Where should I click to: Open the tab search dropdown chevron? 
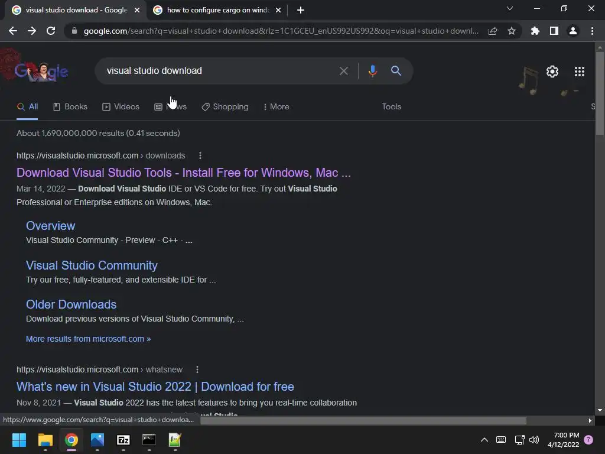pos(510,8)
